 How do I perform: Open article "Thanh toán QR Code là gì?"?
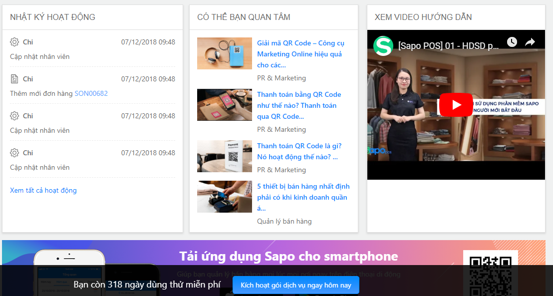point(299,151)
